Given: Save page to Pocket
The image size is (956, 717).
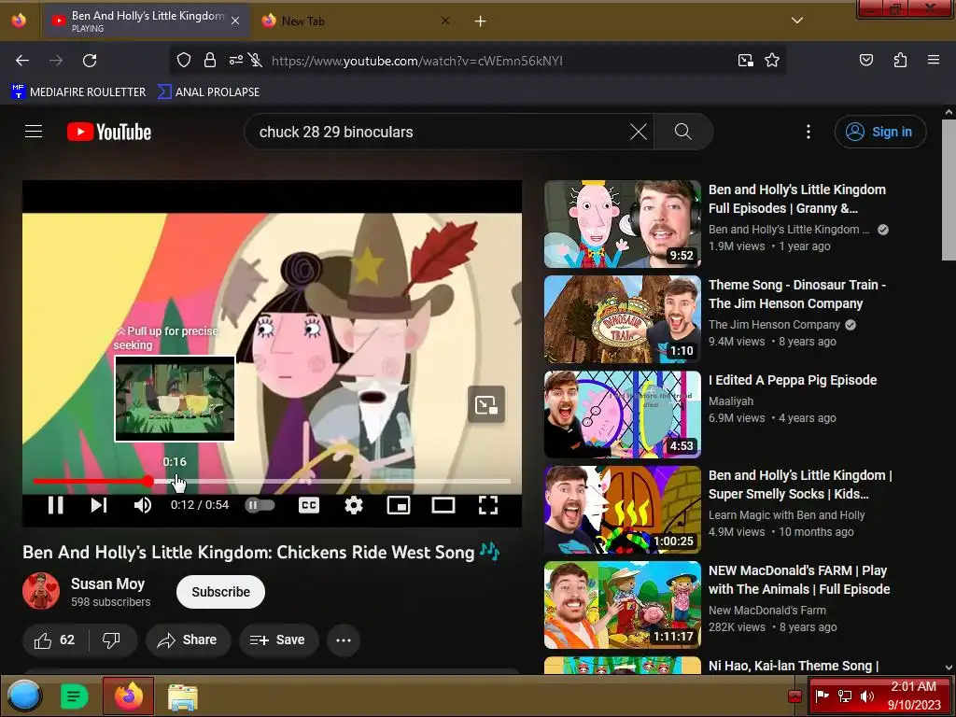Looking at the screenshot, I should point(865,60).
